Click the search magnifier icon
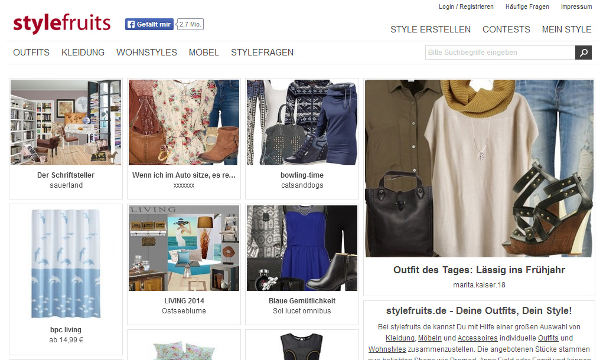The height and width of the screenshot is (360, 603). [584, 53]
